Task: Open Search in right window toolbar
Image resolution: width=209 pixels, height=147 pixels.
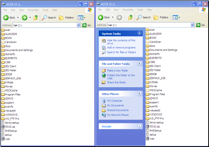Action: click(143, 17)
